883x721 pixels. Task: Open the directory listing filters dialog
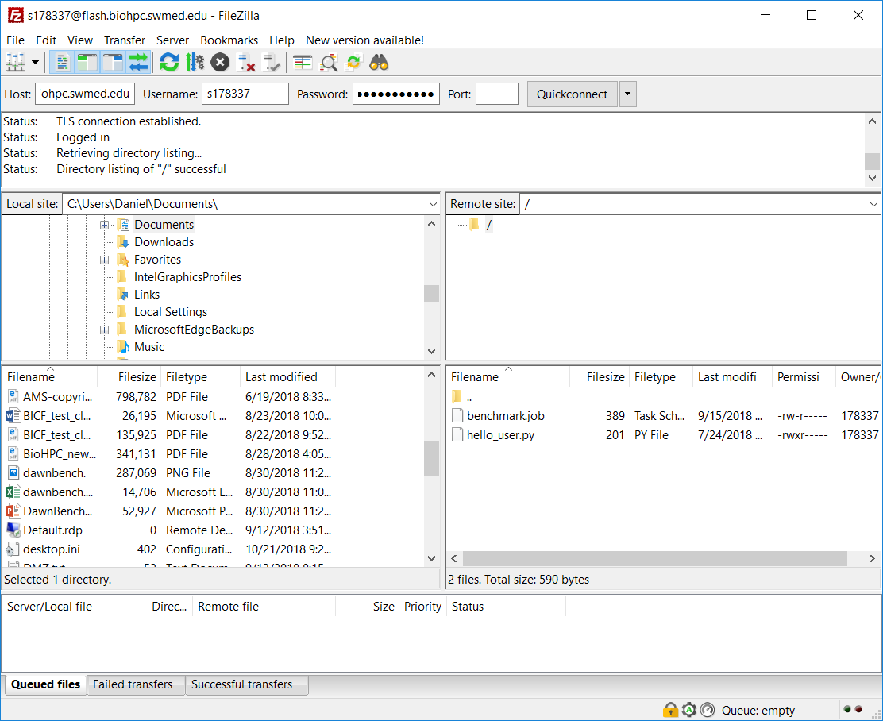pos(303,63)
